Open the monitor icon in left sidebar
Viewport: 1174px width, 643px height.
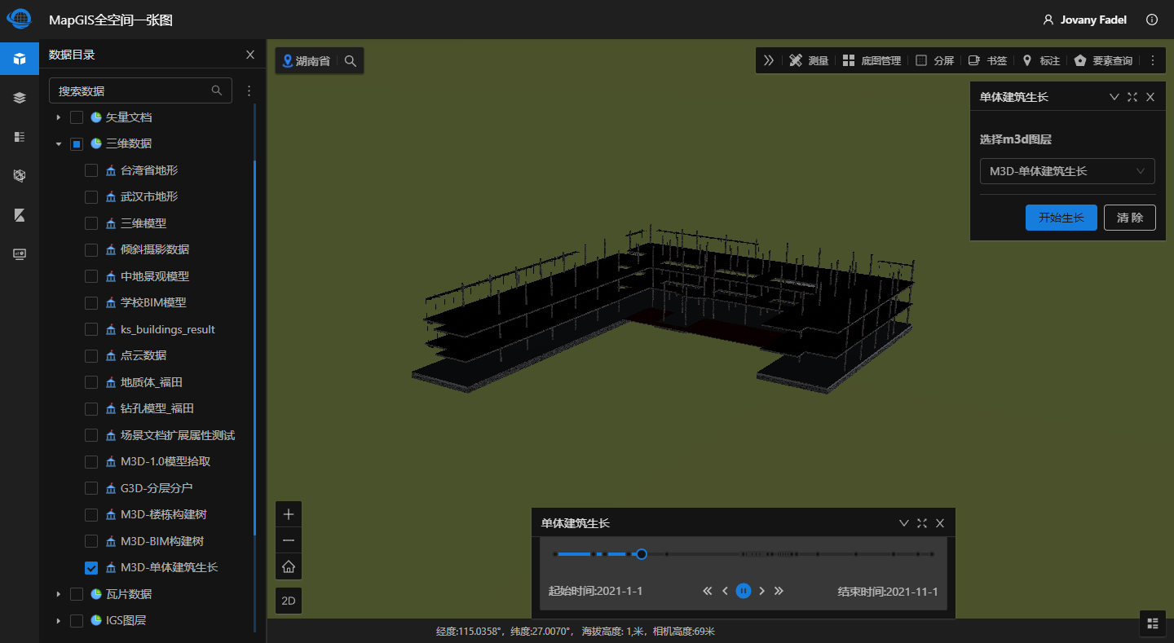pos(20,253)
